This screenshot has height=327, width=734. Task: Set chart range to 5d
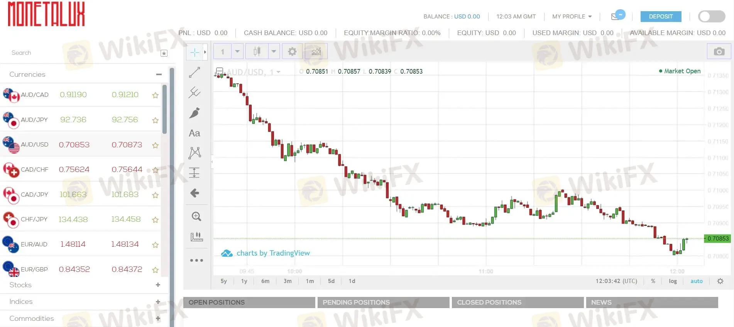331,281
